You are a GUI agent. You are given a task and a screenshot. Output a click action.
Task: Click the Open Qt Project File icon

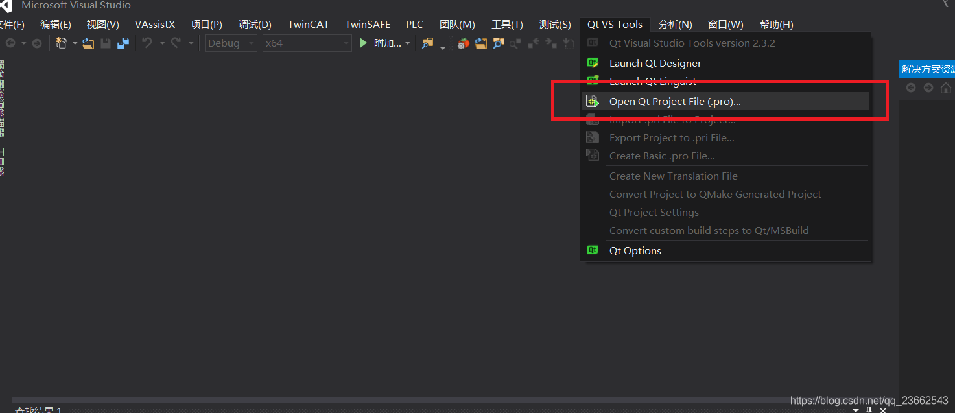click(593, 101)
